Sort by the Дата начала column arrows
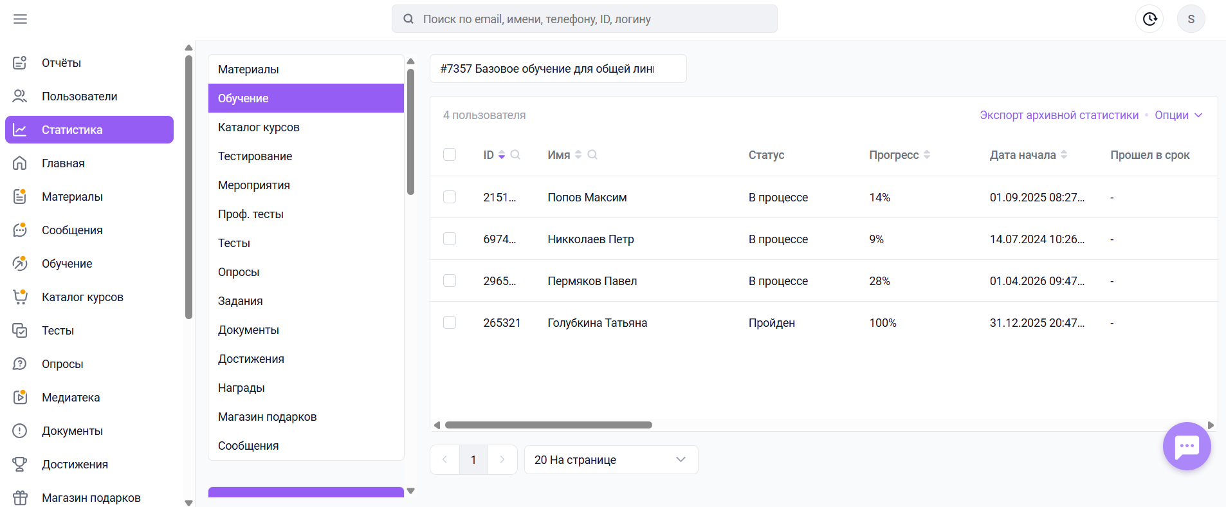Image resolution: width=1226 pixels, height=507 pixels. coord(1064,154)
